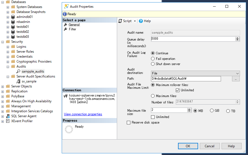
Task: Open View connection properties link
Action: [x=83, y=114]
